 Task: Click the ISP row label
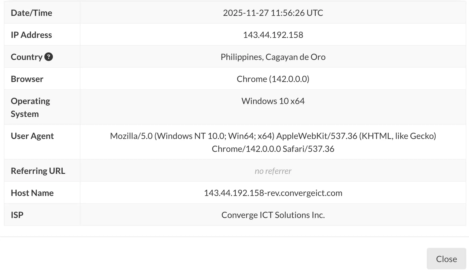point(17,214)
